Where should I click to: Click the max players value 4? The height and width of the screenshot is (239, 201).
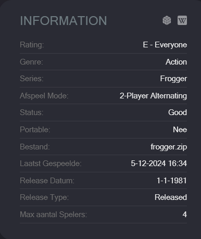click(185, 215)
